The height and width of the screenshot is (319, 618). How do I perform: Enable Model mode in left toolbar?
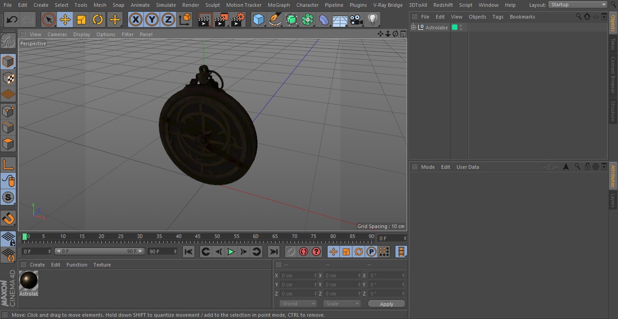[8, 62]
